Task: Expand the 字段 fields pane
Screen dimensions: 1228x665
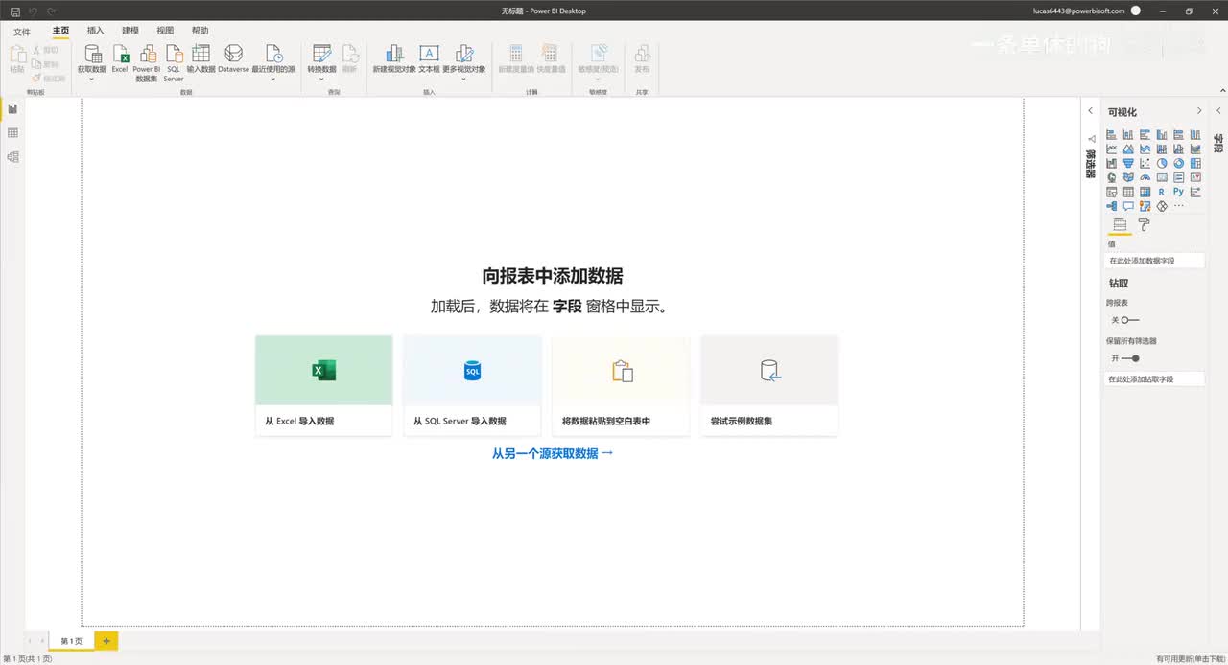Action: pos(1218,111)
